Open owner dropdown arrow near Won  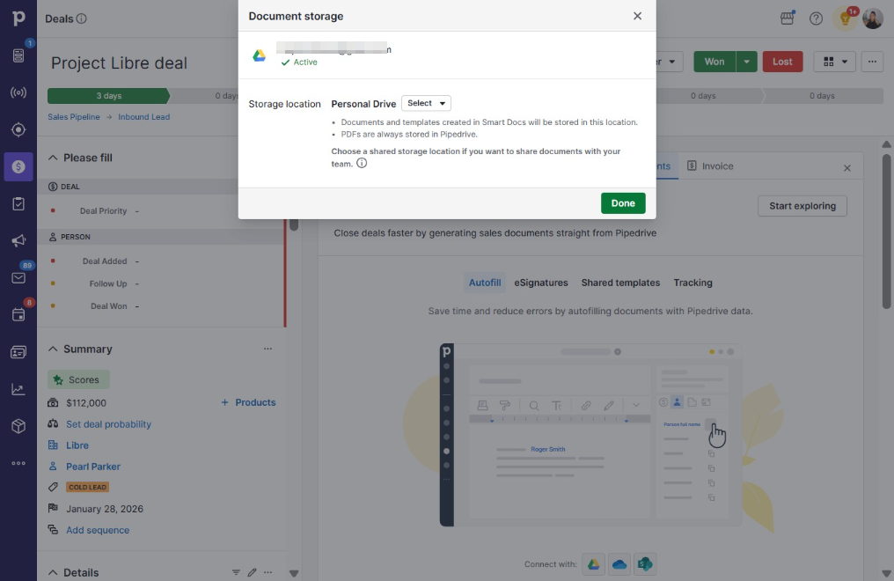click(672, 62)
